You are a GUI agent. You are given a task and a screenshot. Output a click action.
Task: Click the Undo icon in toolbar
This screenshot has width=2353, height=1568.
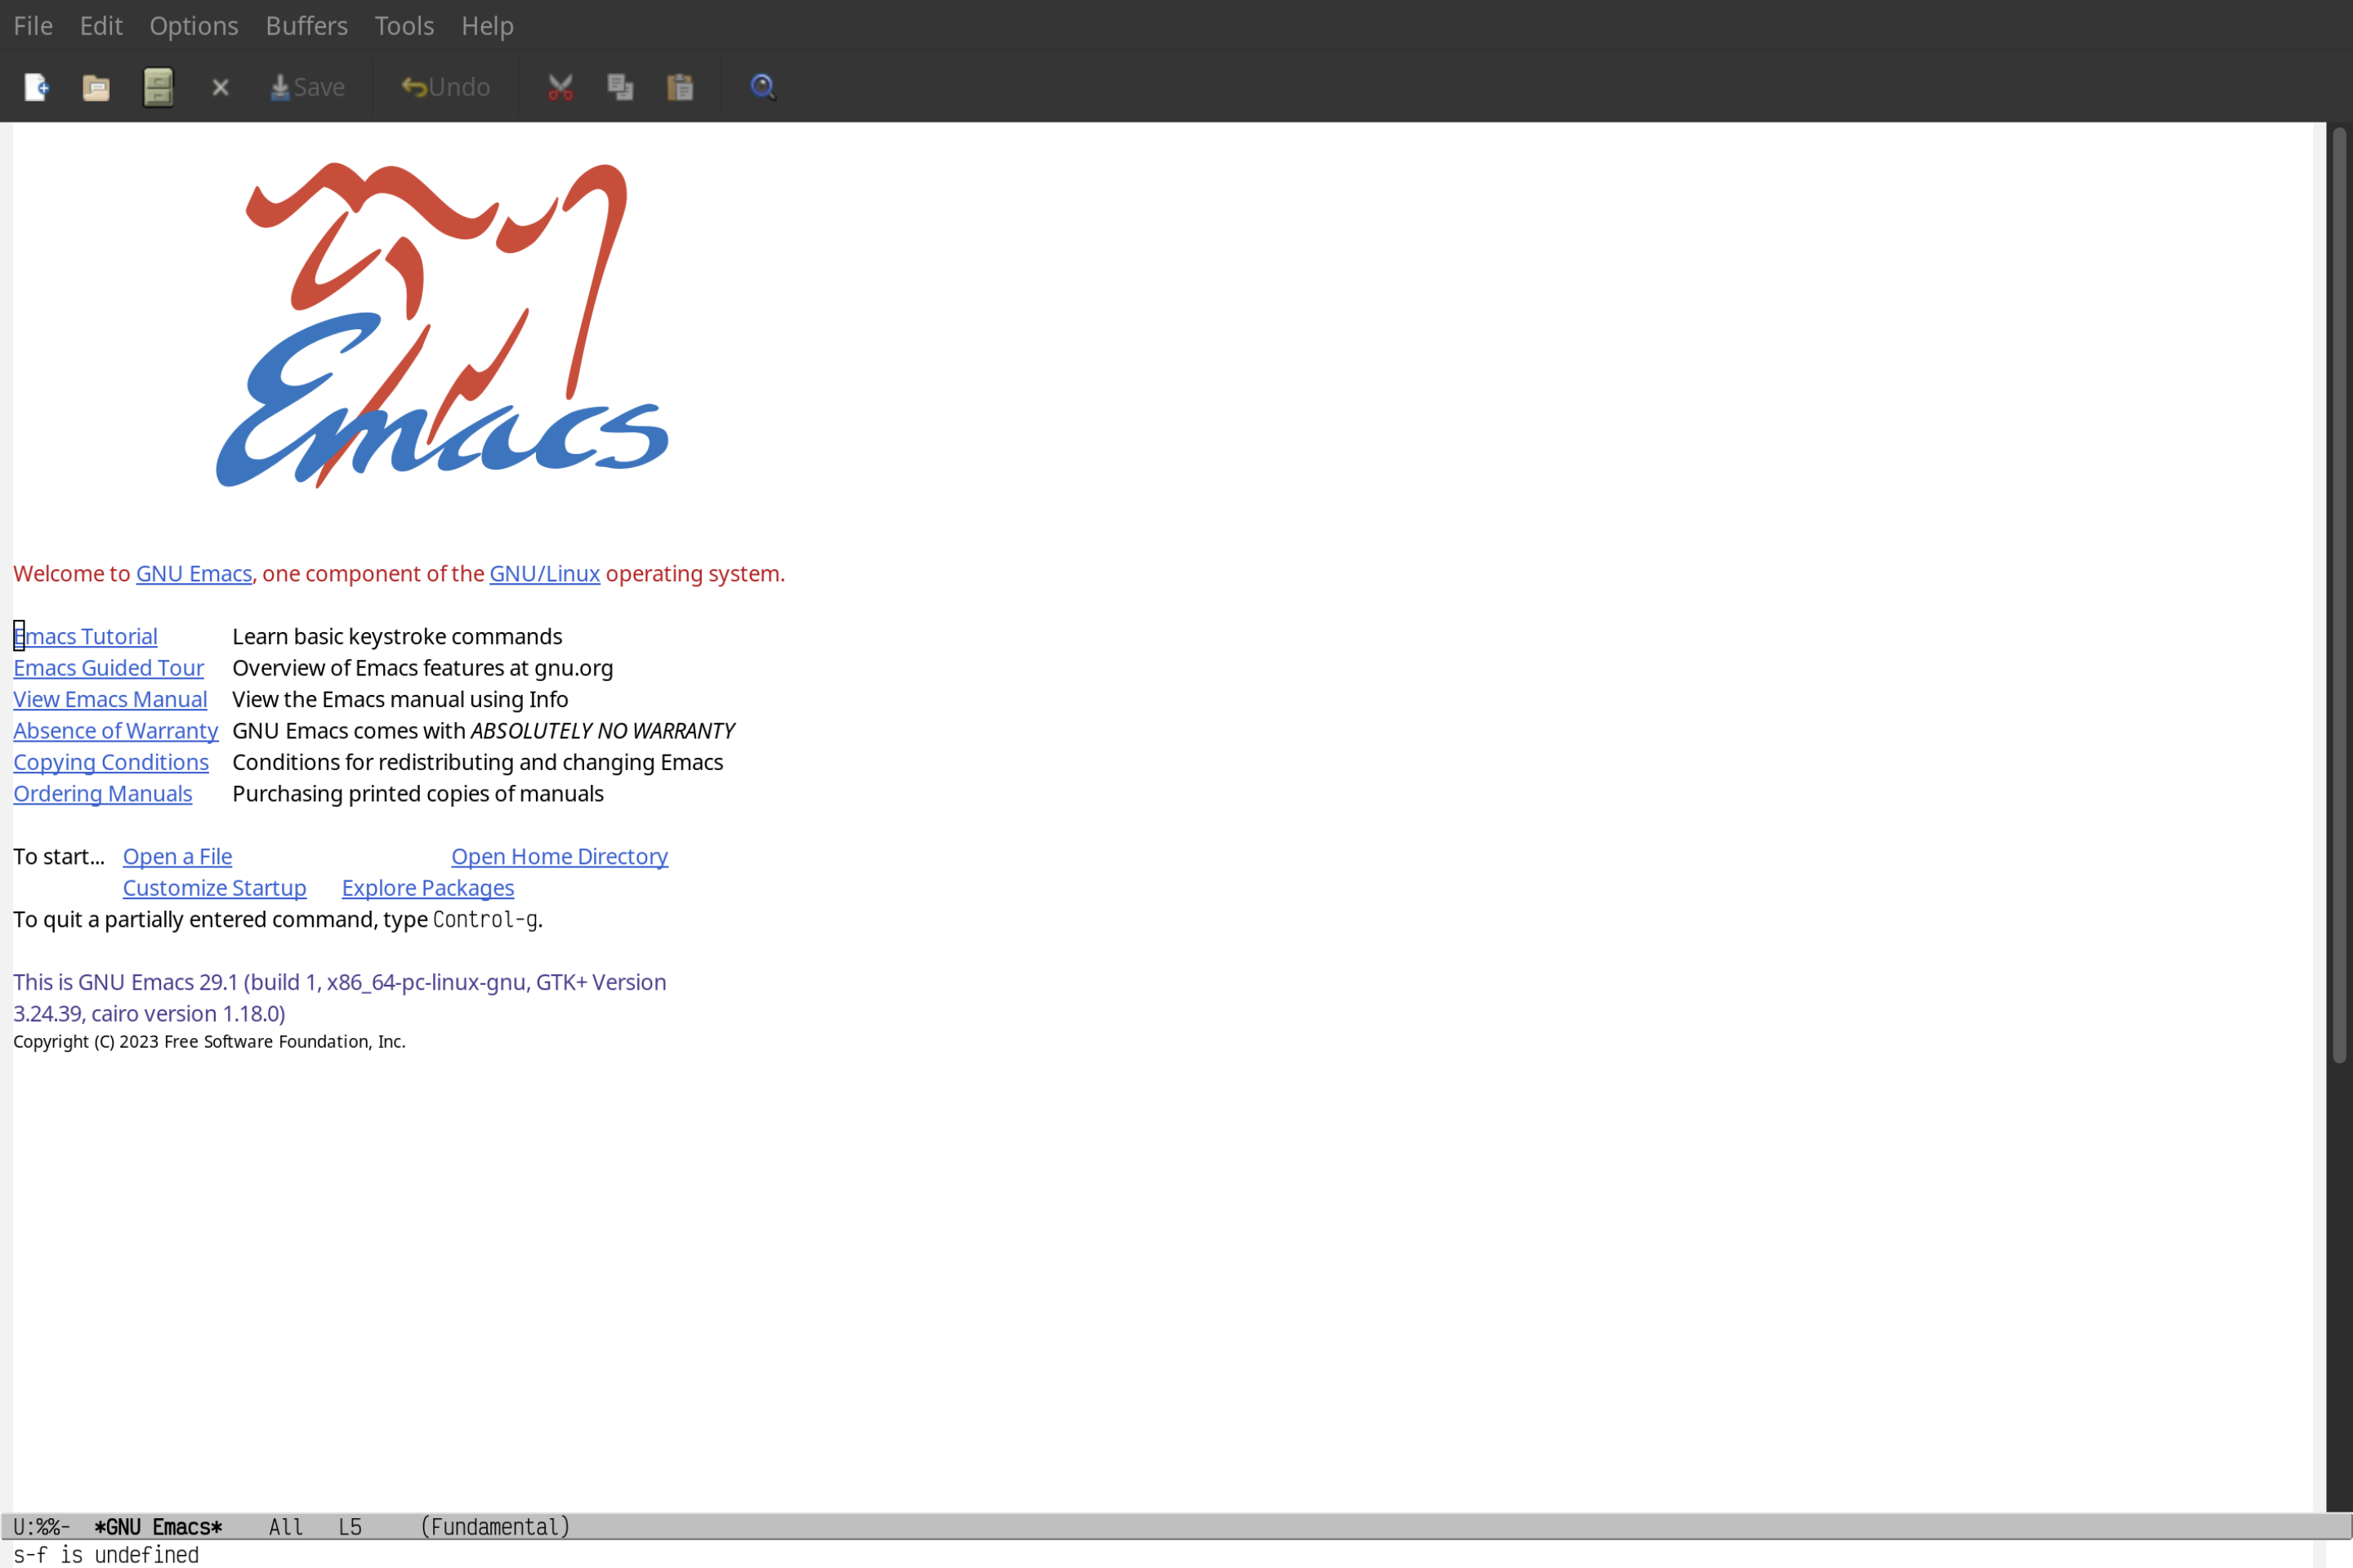443,86
